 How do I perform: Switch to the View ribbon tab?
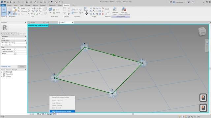click(x=21, y=5)
